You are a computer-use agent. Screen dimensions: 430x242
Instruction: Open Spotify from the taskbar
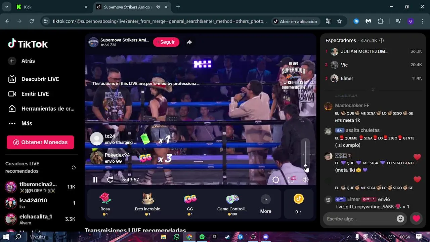click(202, 237)
